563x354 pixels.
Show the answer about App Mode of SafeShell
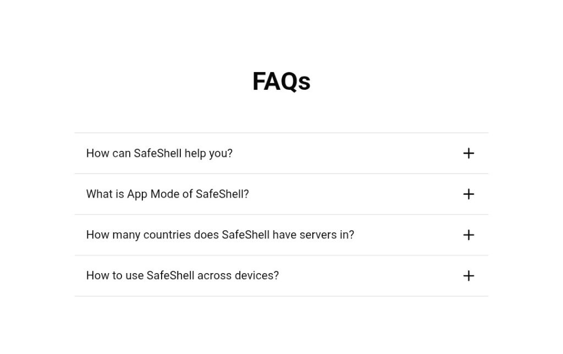168,194
